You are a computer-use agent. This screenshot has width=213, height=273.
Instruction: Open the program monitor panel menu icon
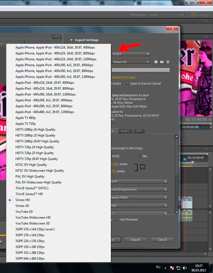tap(206, 37)
